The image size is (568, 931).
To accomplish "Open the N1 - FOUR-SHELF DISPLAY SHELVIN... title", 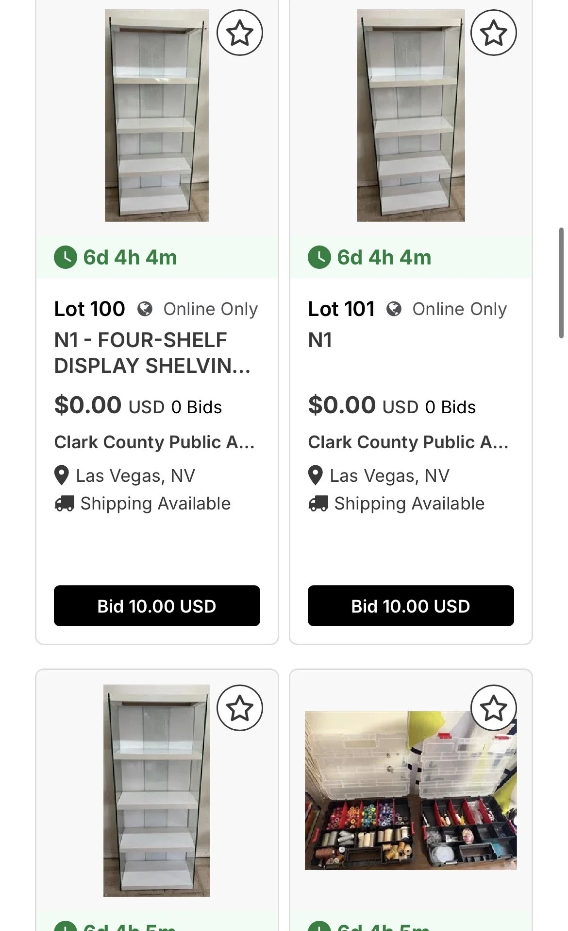I will click(x=152, y=353).
